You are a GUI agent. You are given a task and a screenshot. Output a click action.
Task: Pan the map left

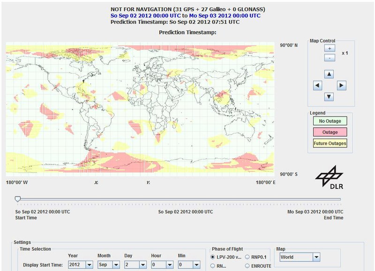tap(317, 85)
